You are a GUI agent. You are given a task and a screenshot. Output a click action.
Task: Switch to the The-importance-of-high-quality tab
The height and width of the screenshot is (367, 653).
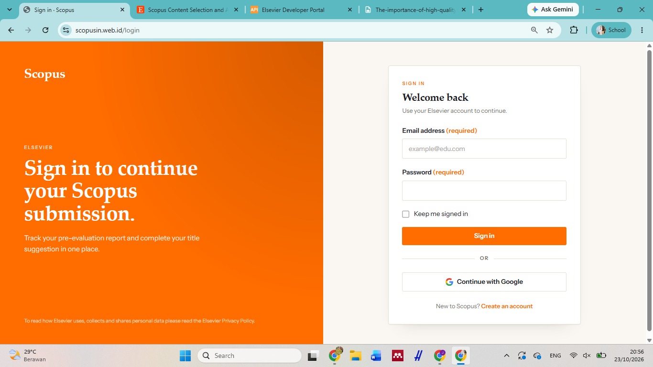click(415, 10)
